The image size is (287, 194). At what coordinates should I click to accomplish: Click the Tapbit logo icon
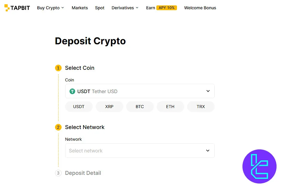[7, 8]
